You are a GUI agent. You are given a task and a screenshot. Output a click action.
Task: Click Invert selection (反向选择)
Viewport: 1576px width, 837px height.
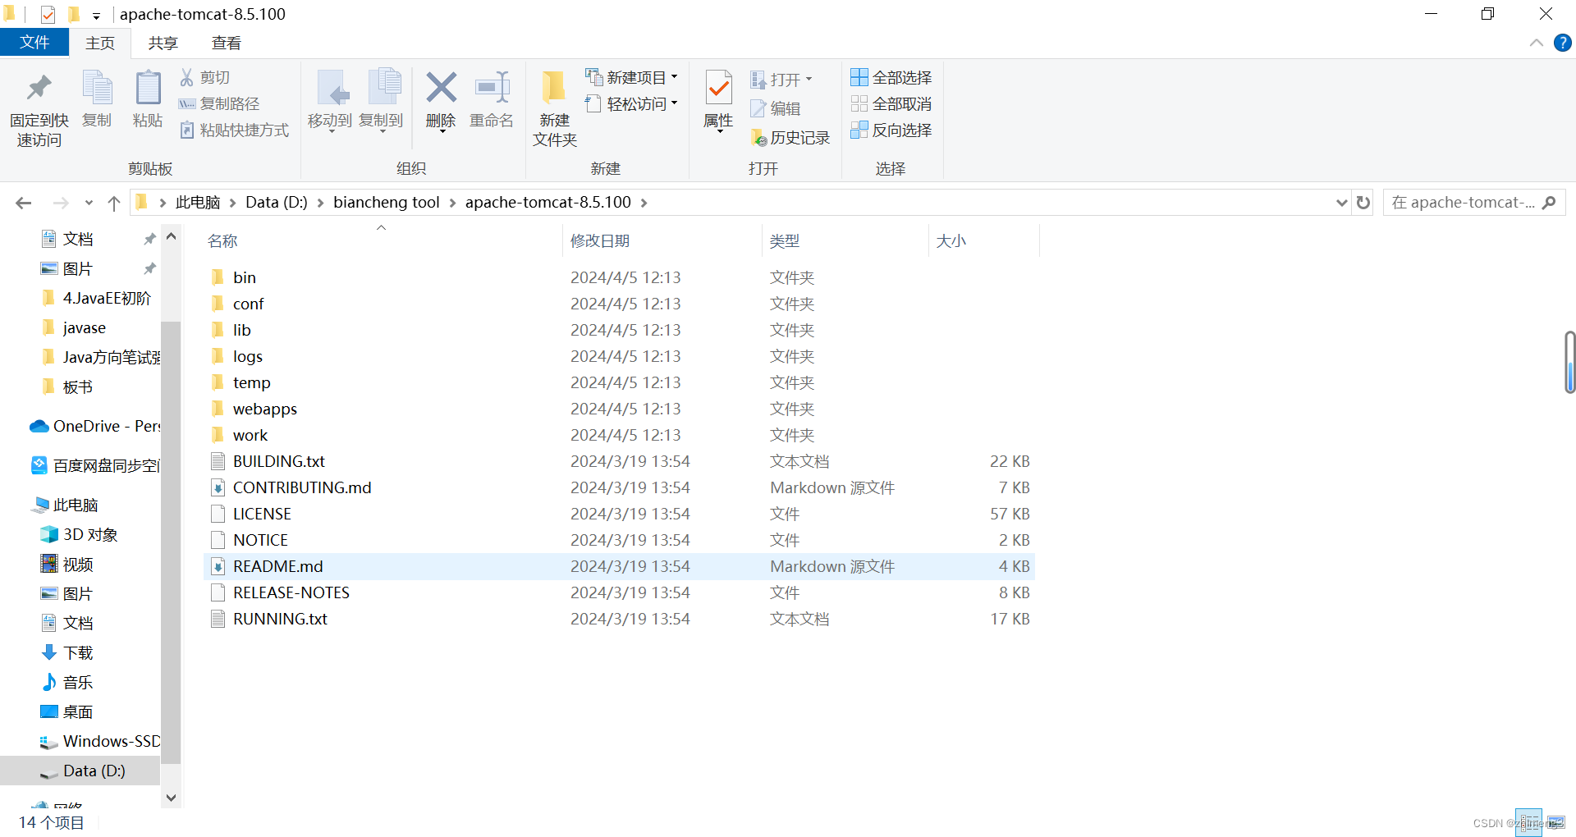tap(891, 130)
